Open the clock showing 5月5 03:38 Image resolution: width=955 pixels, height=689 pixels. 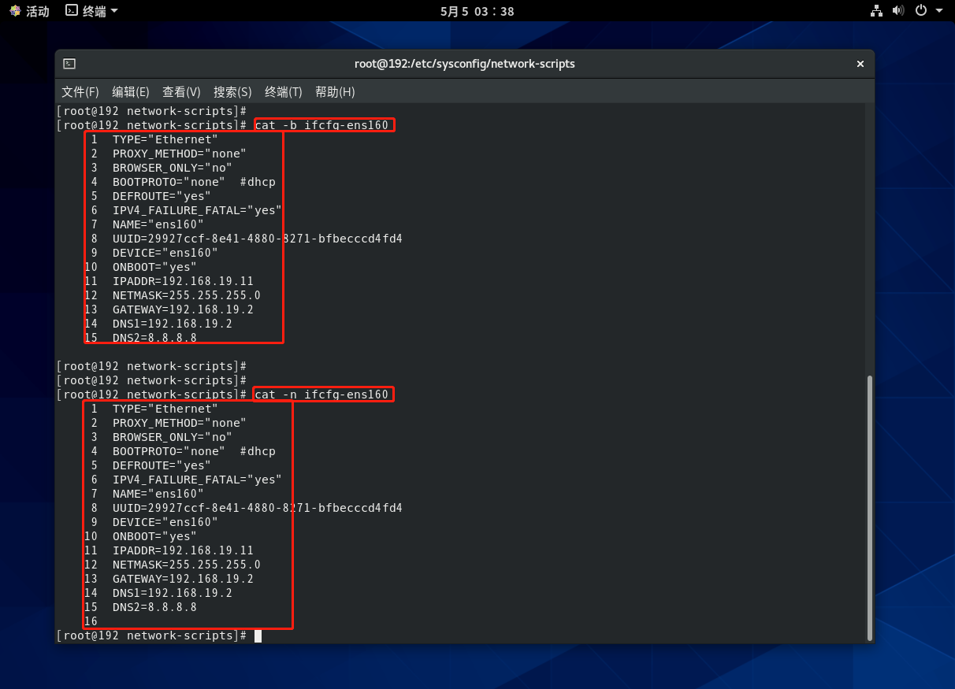[477, 11]
